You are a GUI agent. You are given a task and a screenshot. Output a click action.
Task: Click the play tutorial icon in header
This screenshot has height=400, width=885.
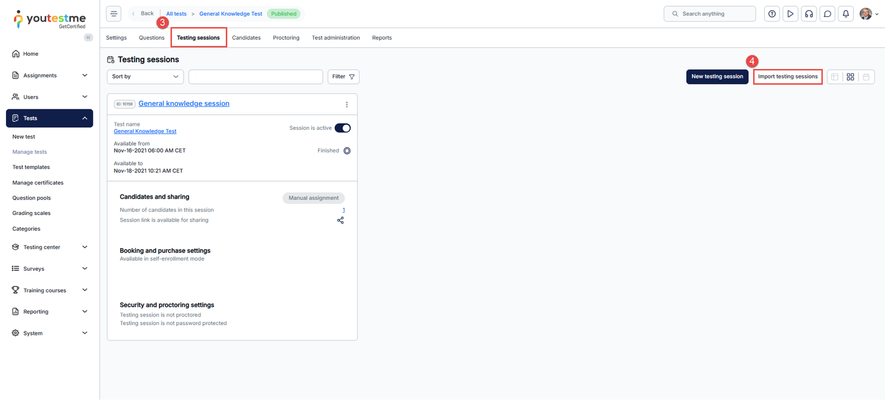(x=790, y=14)
